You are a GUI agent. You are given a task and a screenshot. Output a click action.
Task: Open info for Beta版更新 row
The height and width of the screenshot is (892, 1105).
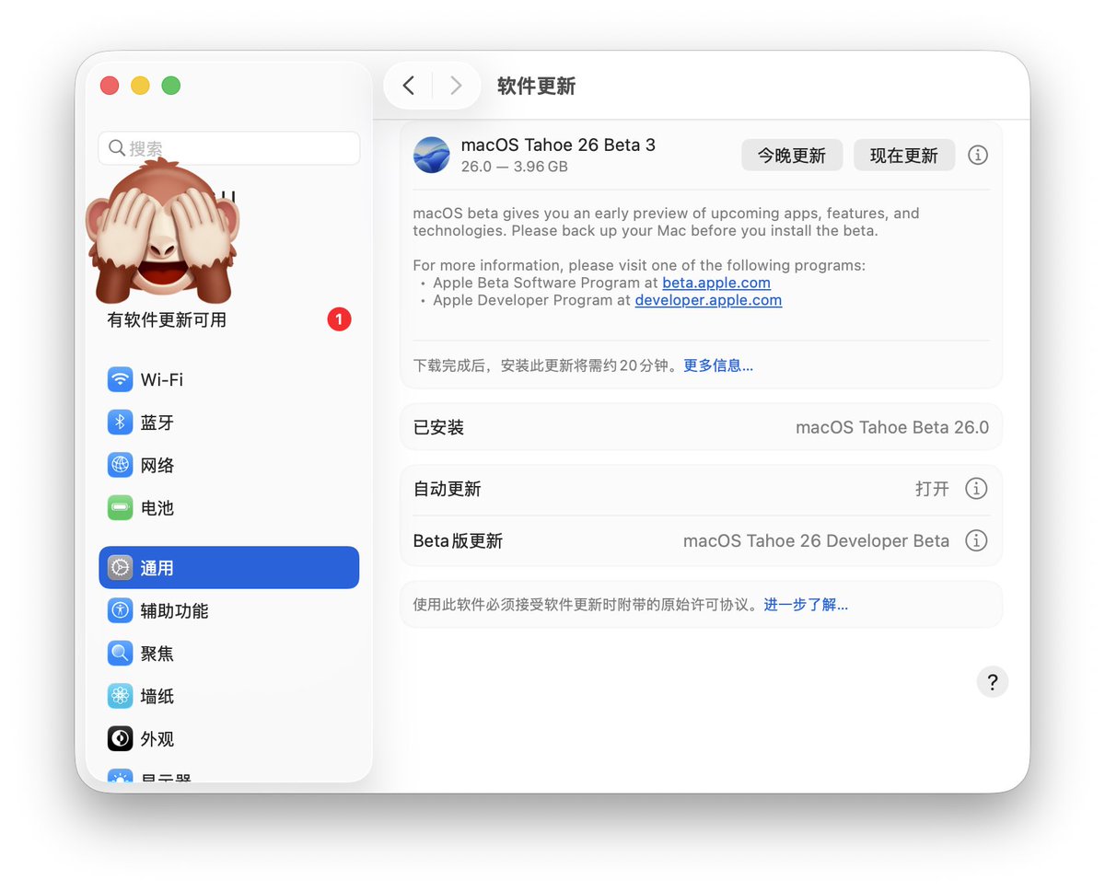pos(976,540)
